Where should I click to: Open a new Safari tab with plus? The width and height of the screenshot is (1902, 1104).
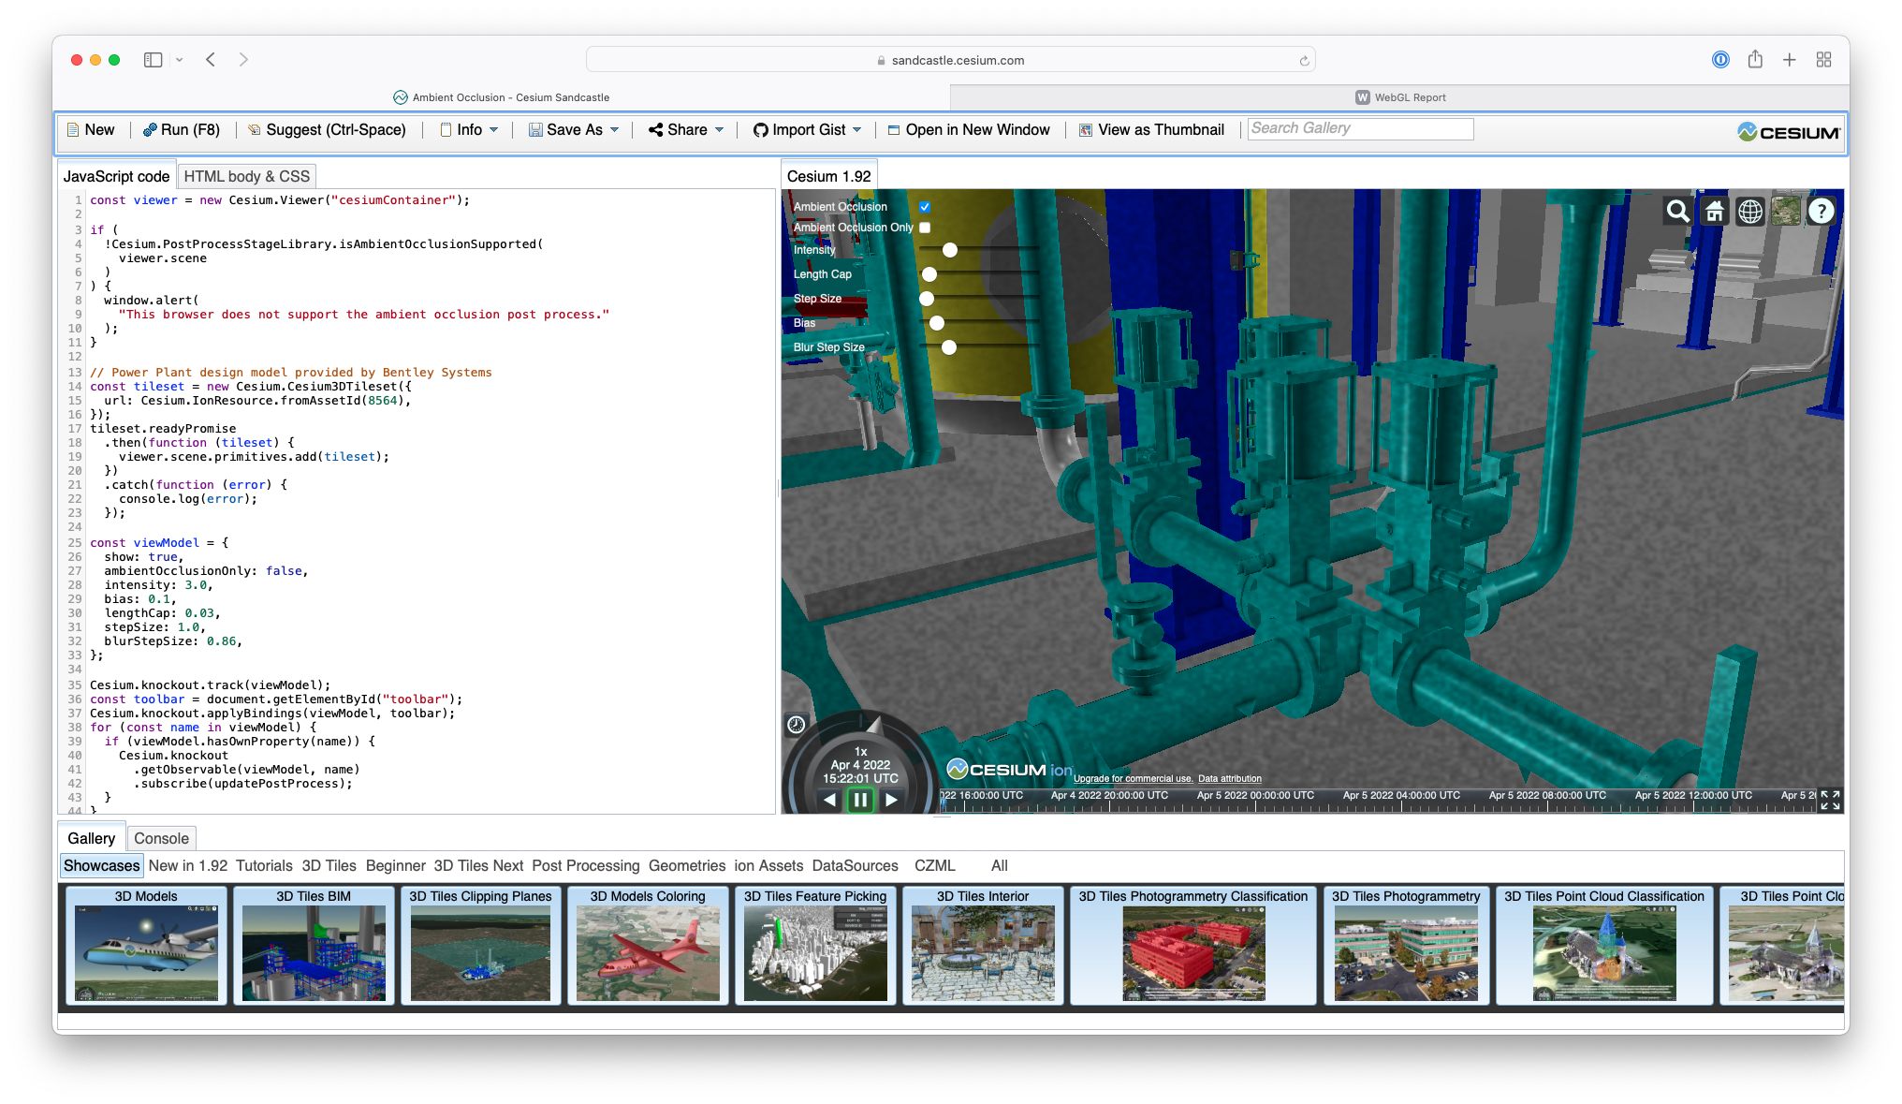[x=1789, y=60]
